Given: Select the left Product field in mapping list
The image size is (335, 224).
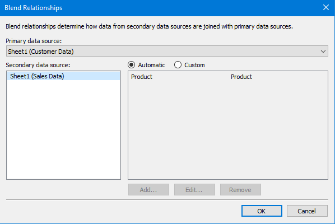Looking at the screenshot, I should pos(142,77).
